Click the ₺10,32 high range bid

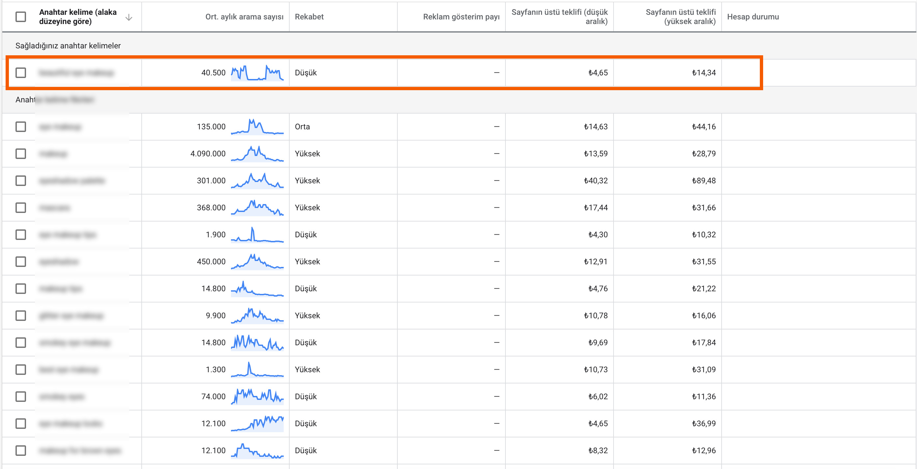[x=704, y=235]
